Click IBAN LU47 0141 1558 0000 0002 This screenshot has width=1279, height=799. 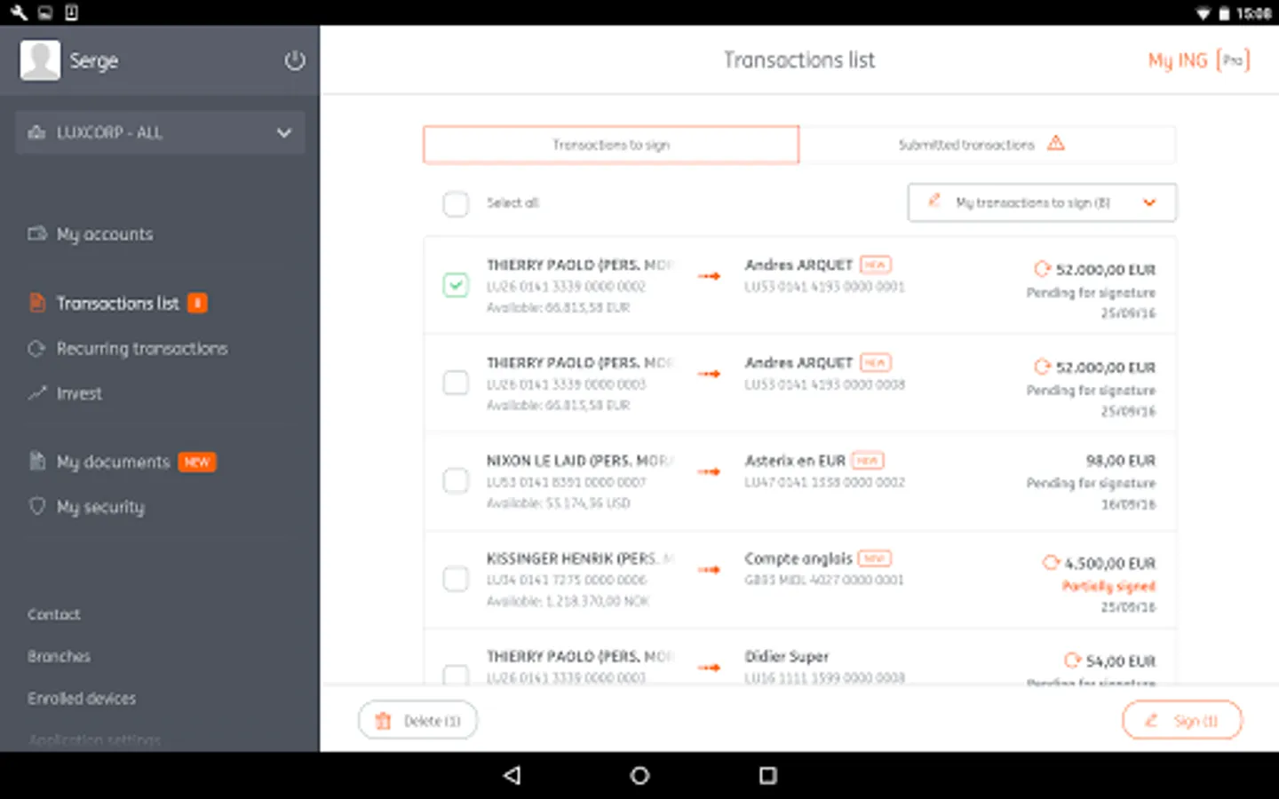[824, 482]
